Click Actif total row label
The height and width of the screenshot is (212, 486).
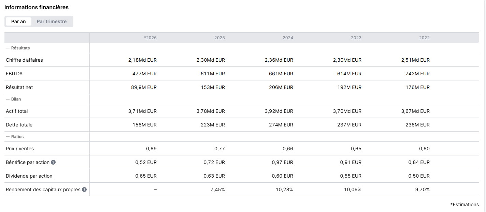17,111
